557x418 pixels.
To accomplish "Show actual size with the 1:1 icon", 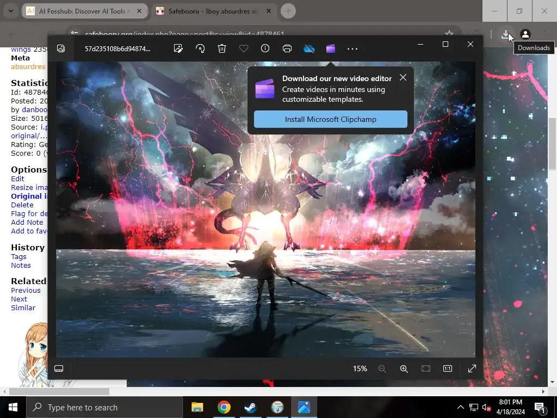I will [x=448, y=368].
